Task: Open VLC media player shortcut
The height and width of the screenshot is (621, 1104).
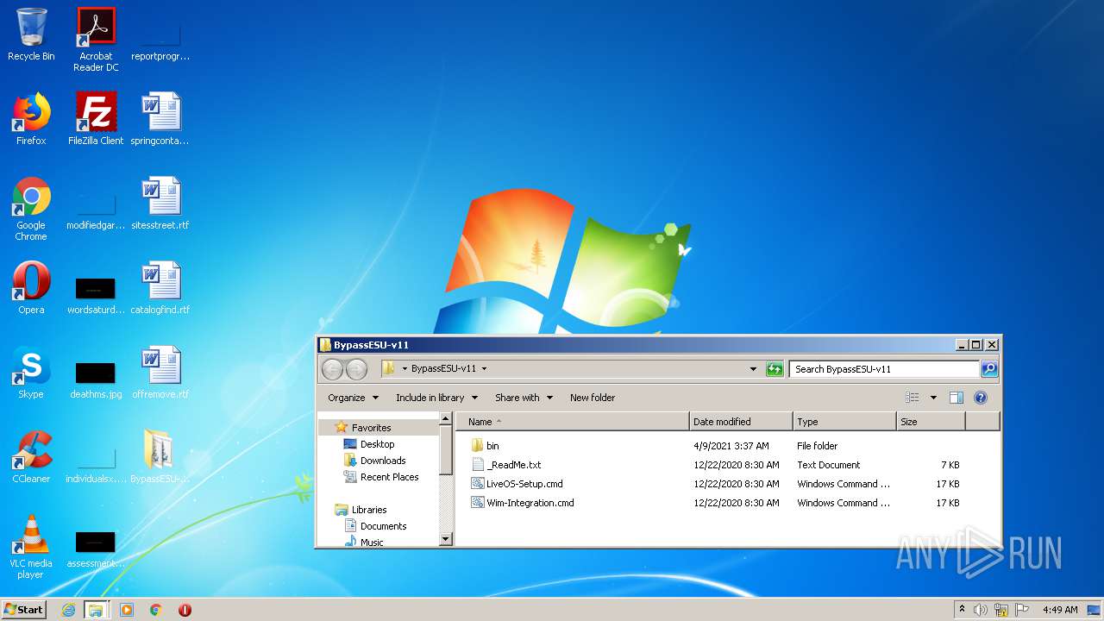Action: 31,547
